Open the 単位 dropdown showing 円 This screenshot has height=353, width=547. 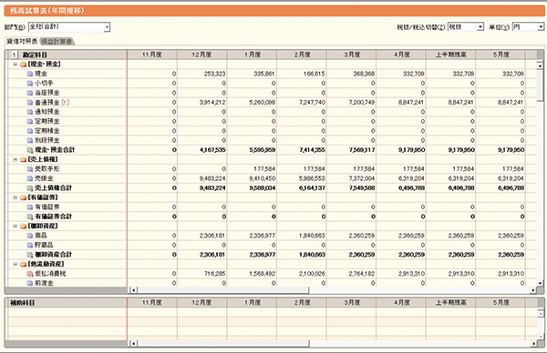[528, 26]
